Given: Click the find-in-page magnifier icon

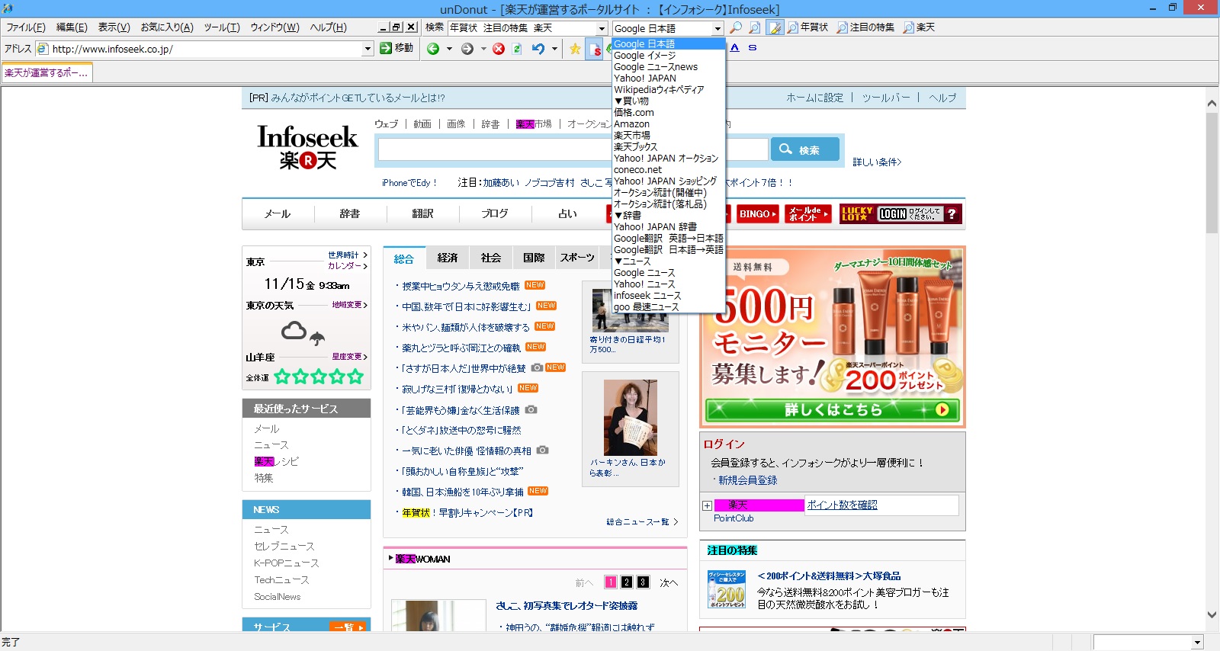Looking at the screenshot, I should 754,27.
